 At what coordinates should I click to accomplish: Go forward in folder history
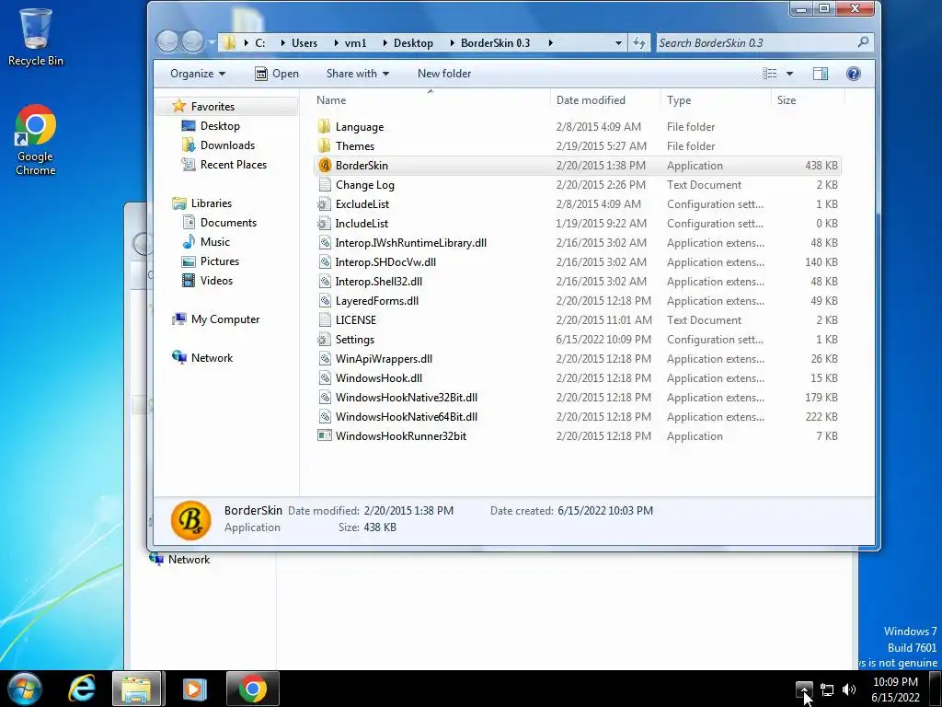pyautogui.click(x=192, y=41)
